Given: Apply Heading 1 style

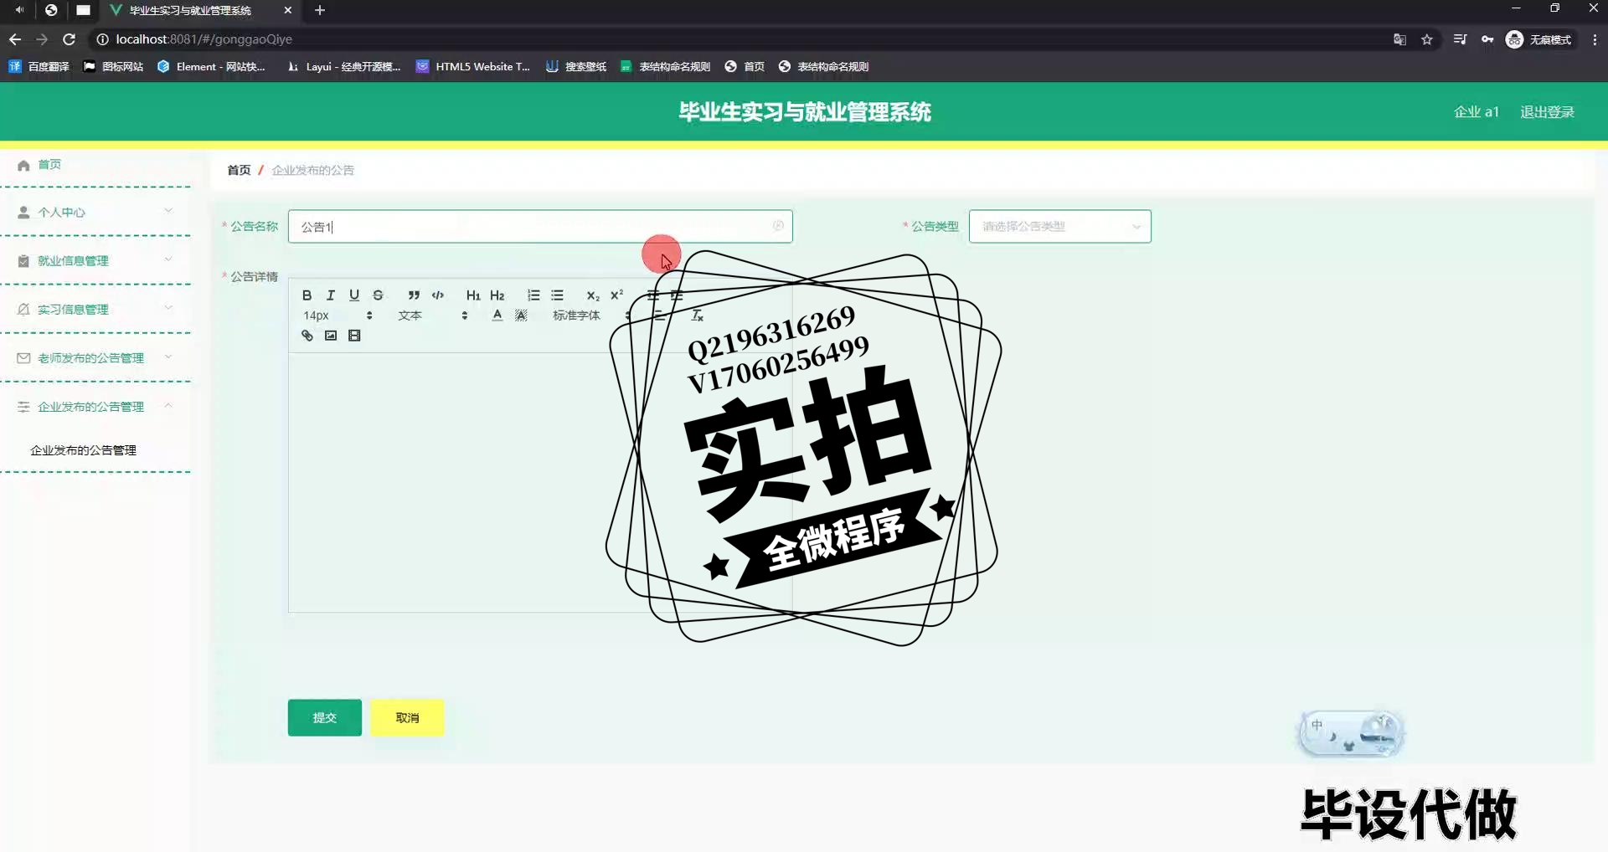Looking at the screenshot, I should 473,295.
